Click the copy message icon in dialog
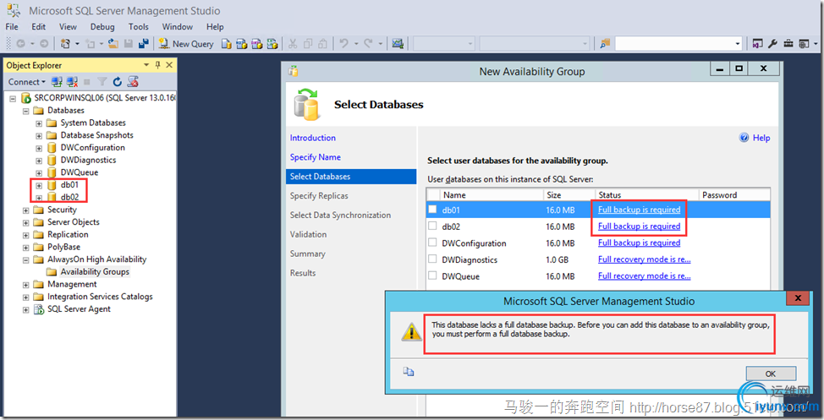The width and height of the screenshot is (824, 420). [409, 372]
